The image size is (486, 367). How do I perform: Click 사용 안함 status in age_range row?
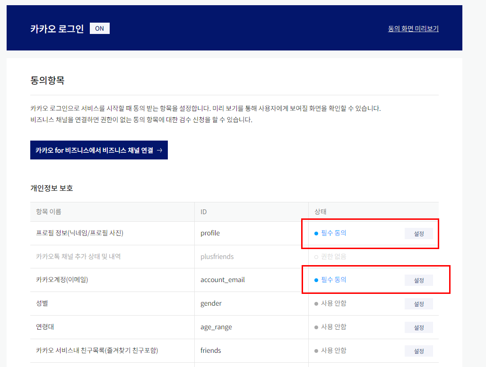tap(333, 327)
